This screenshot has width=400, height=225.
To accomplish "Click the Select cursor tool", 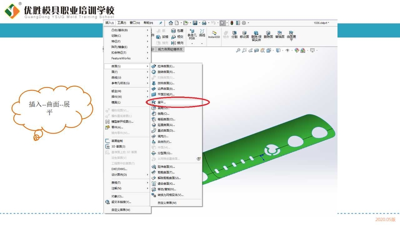I will point(222,23).
